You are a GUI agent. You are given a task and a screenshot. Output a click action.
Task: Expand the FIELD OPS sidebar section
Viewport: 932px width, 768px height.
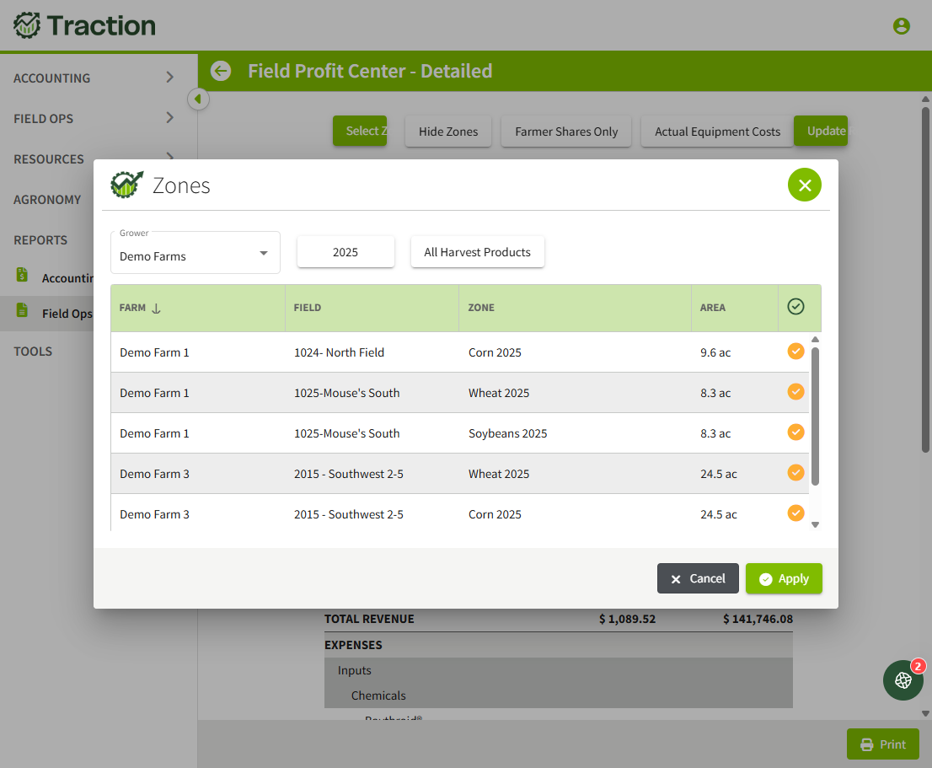(x=95, y=118)
